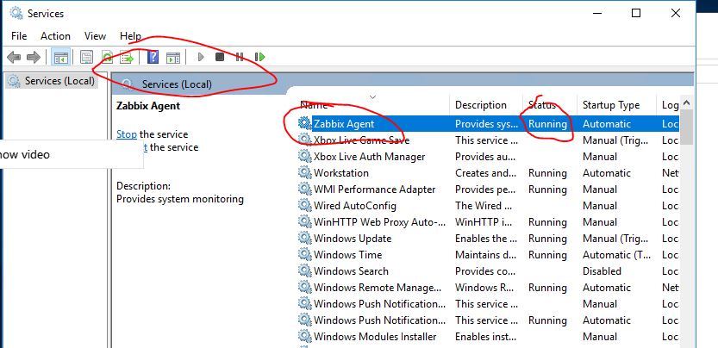Image resolution: width=718 pixels, height=348 pixels.
Task: Open the File menu
Action: point(19,36)
